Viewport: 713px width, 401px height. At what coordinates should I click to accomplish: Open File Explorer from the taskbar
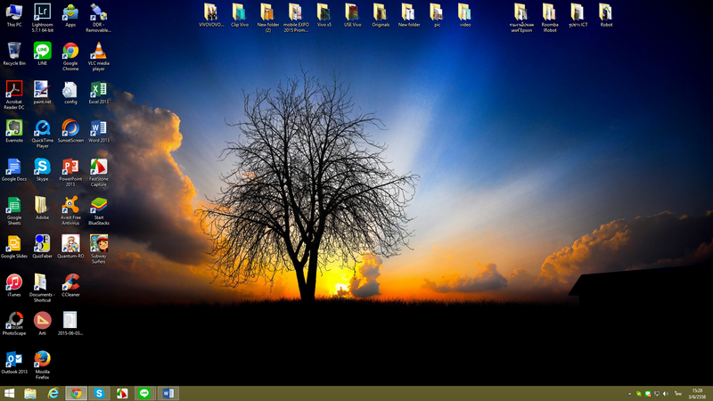tap(30, 393)
